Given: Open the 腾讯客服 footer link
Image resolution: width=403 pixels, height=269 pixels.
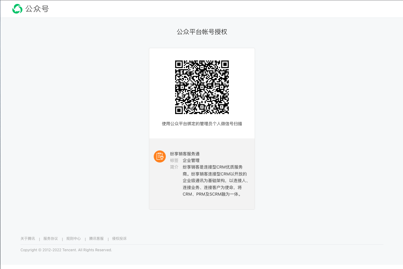Looking at the screenshot, I should point(96,239).
